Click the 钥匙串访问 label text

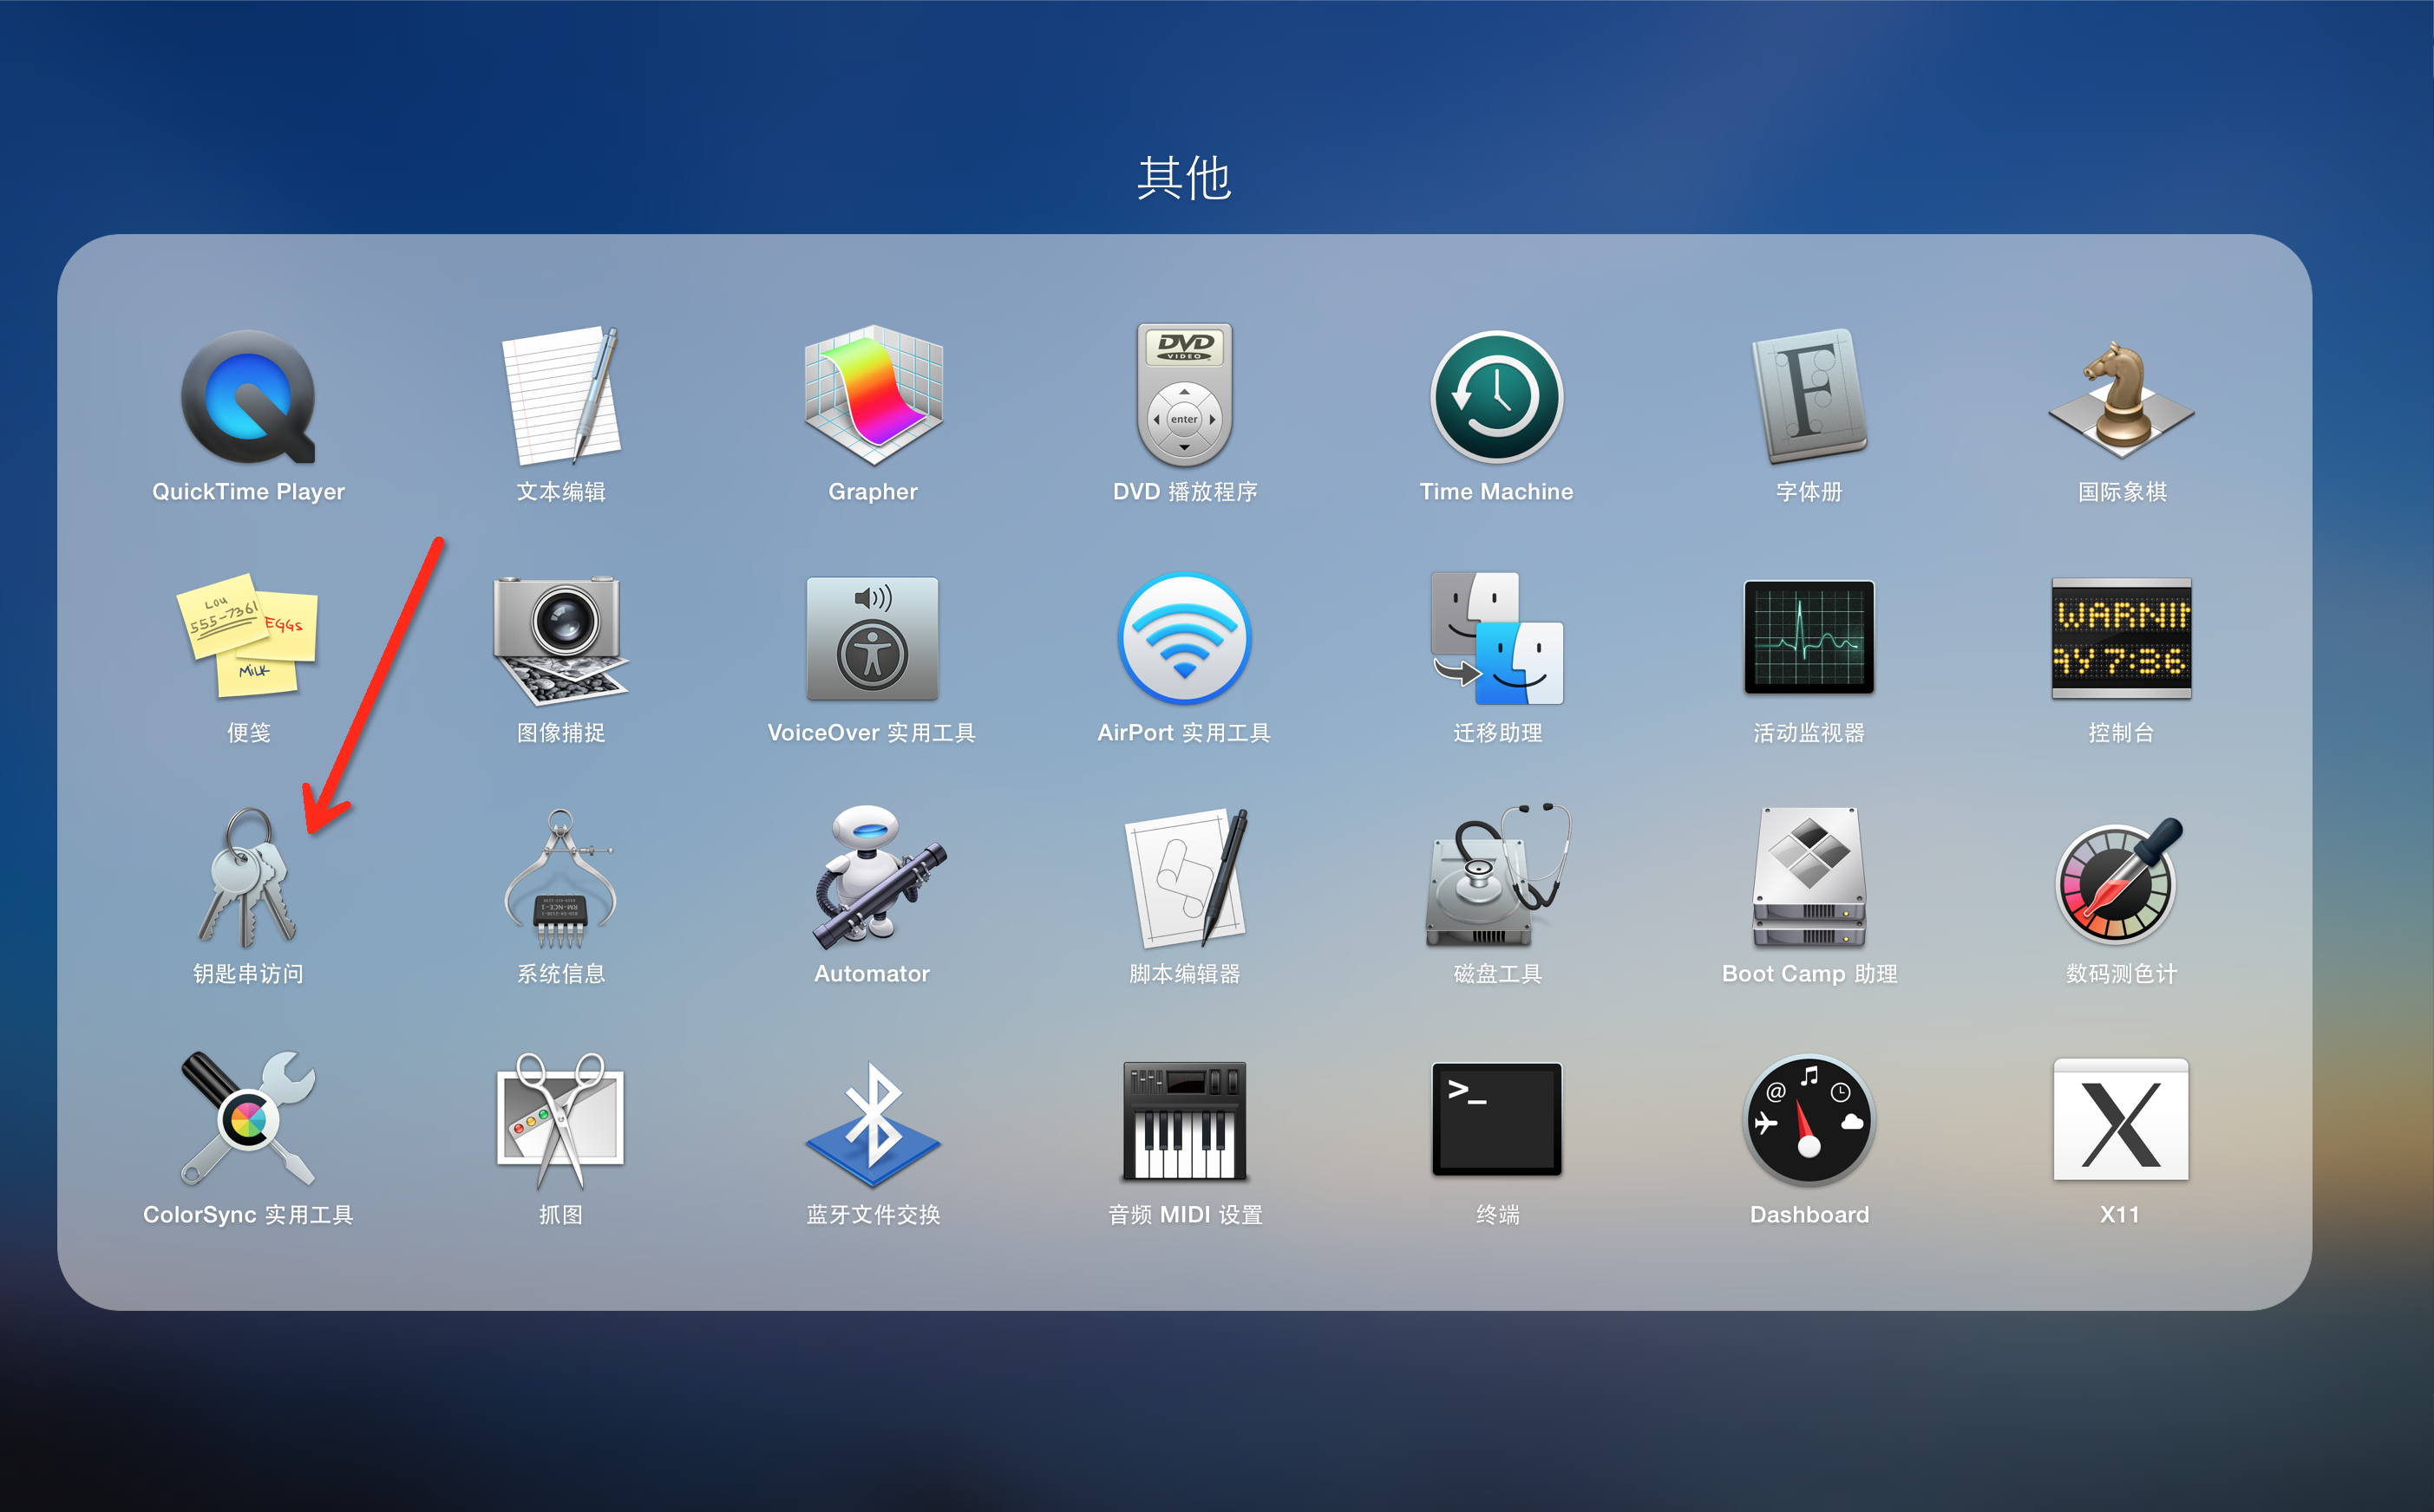click(248, 973)
